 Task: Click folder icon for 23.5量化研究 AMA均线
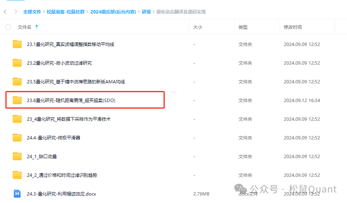click(x=17, y=82)
